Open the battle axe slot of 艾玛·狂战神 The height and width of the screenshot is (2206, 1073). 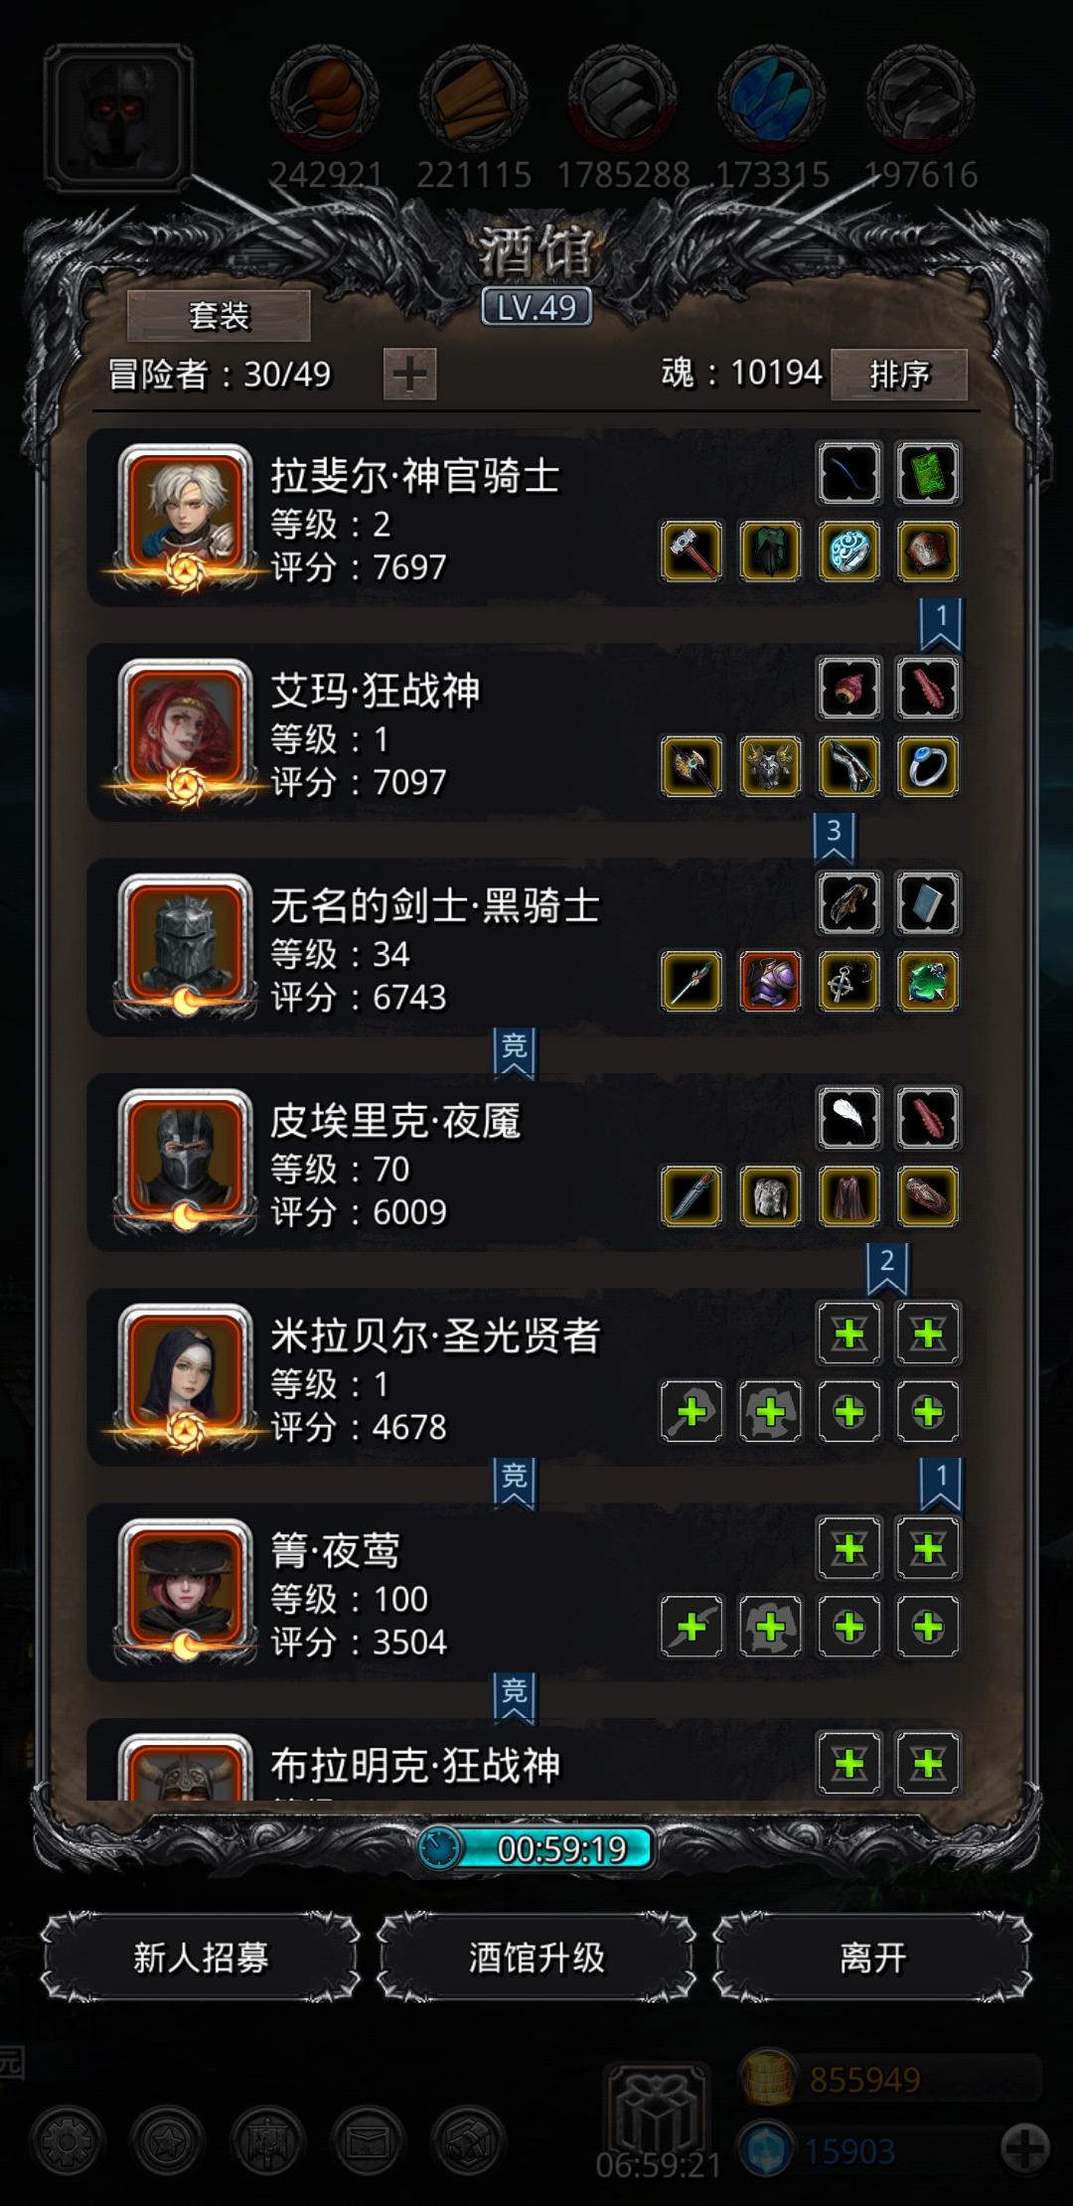[691, 766]
